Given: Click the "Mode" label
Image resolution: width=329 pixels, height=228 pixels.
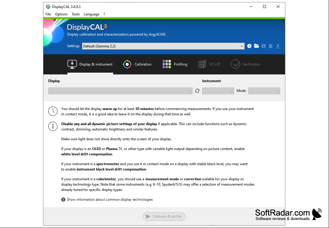Looking at the screenshot, I should coord(241,91).
